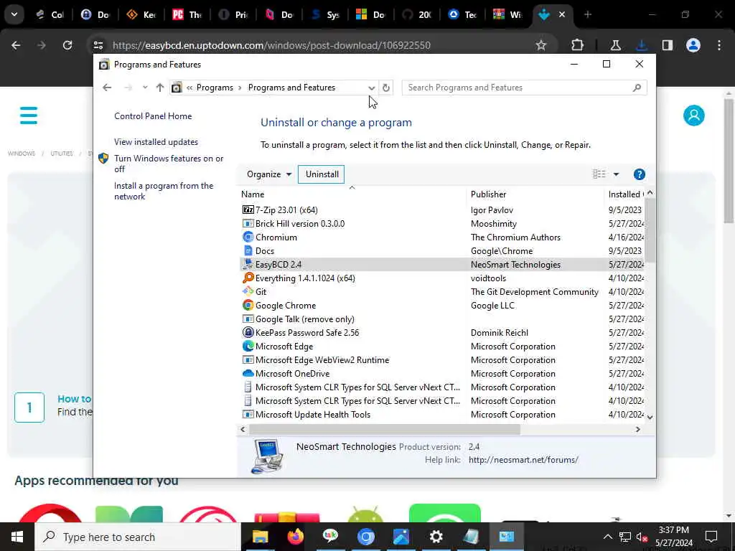Expand the address bar history dropdown

(371, 88)
